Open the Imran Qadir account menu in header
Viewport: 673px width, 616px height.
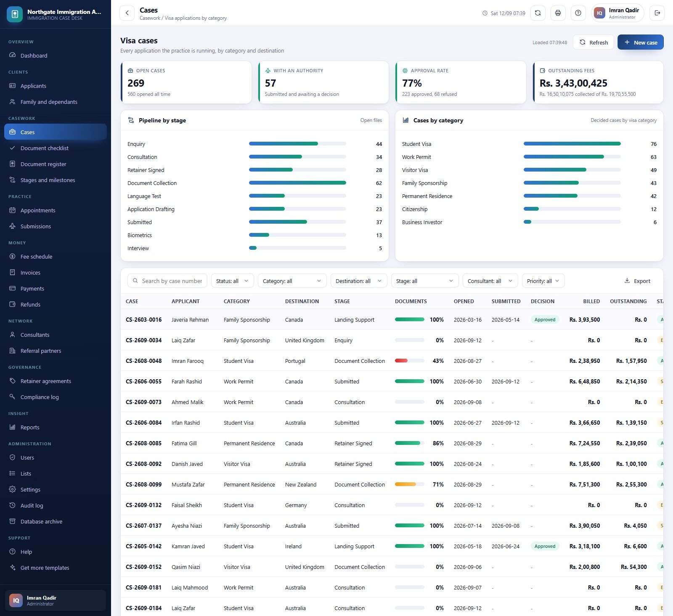[x=617, y=13]
